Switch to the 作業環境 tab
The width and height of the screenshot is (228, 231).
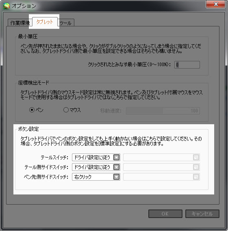(x=20, y=23)
